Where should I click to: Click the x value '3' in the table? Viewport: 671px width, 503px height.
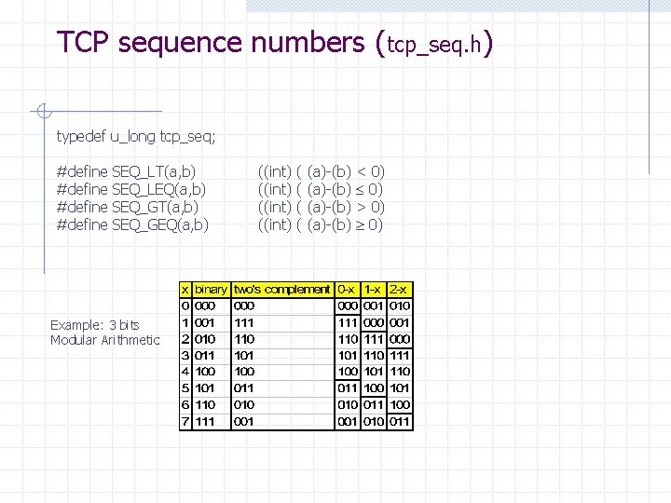(185, 356)
